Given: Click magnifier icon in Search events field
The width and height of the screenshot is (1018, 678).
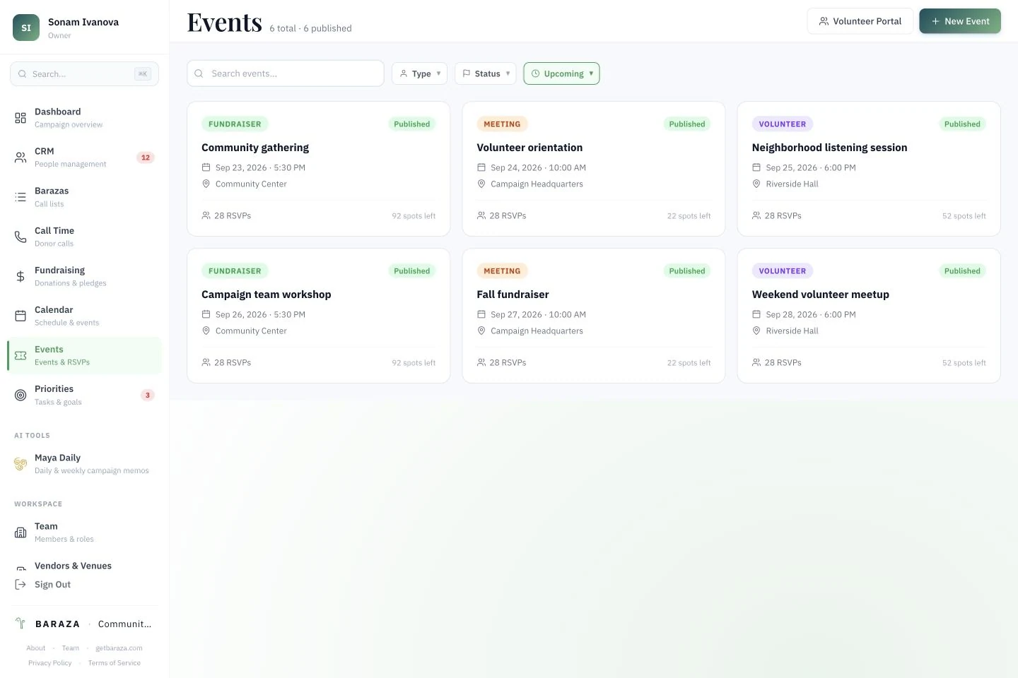Looking at the screenshot, I should coord(199,73).
